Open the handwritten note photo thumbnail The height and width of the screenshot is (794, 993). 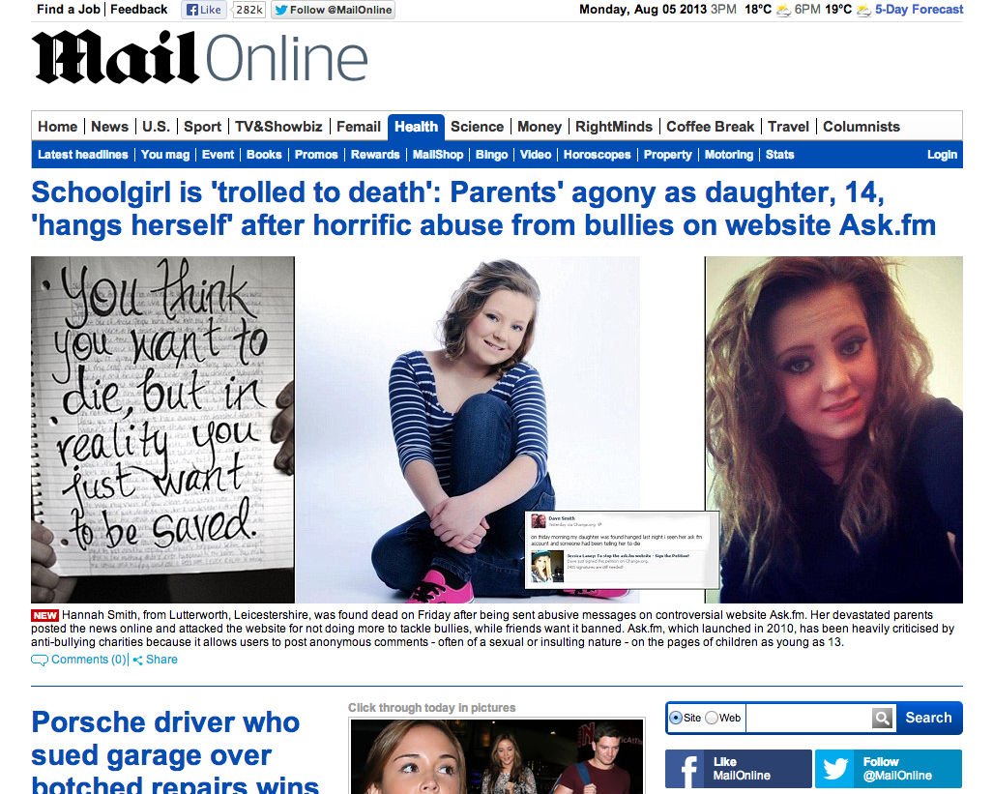162,429
